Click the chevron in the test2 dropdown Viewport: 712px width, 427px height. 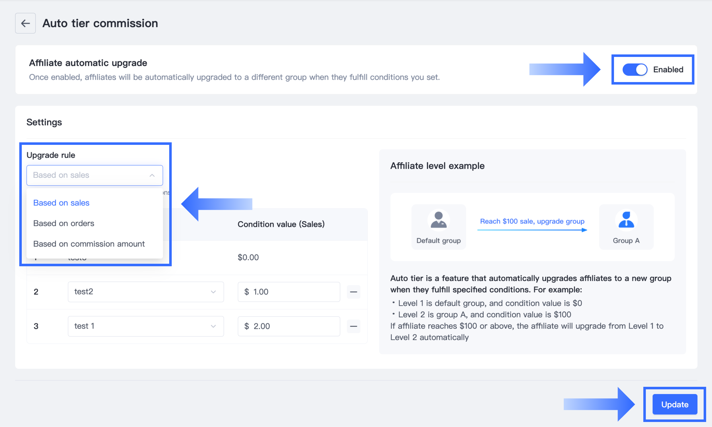tap(213, 292)
